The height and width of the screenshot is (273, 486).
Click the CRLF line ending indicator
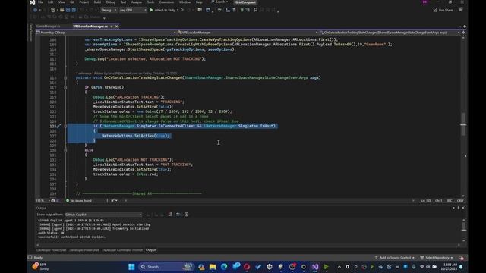(x=460, y=200)
